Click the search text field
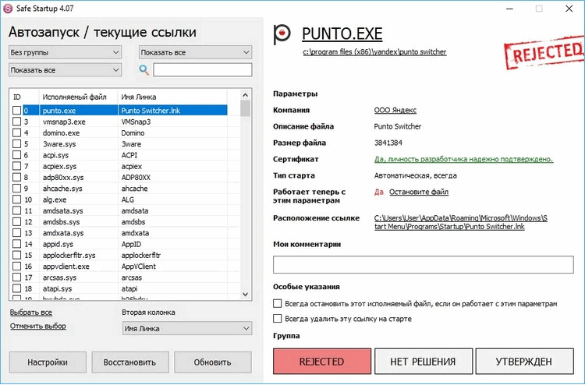Image resolution: width=585 pixels, height=385 pixels. coord(203,69)
